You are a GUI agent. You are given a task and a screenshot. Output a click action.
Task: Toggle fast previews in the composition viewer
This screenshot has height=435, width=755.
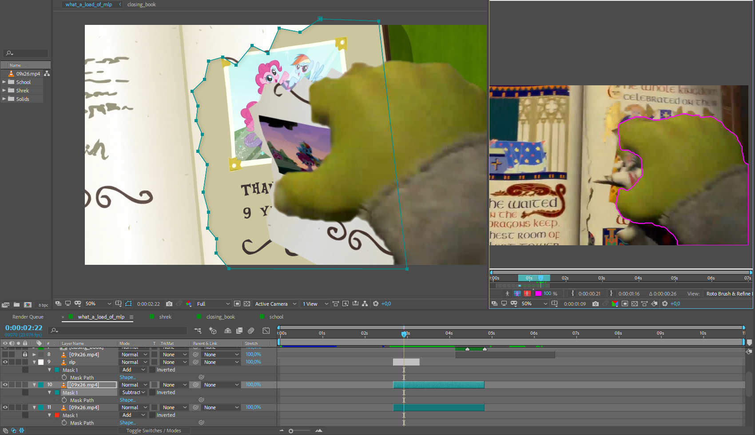345,304
